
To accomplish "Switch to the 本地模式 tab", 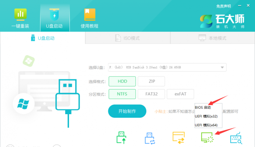I will (213, 38).
